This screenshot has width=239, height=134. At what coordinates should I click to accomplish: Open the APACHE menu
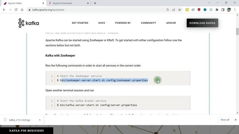(171, 23)
